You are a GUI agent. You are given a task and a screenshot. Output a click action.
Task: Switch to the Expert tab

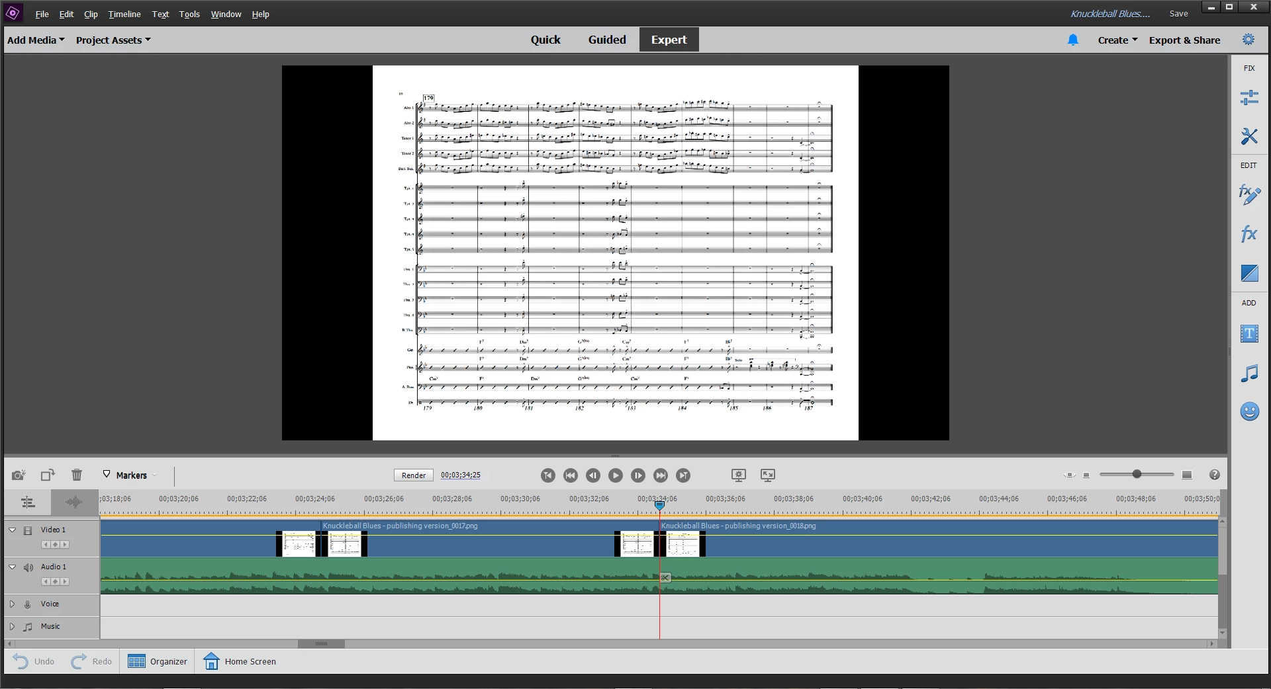point(669,40)
